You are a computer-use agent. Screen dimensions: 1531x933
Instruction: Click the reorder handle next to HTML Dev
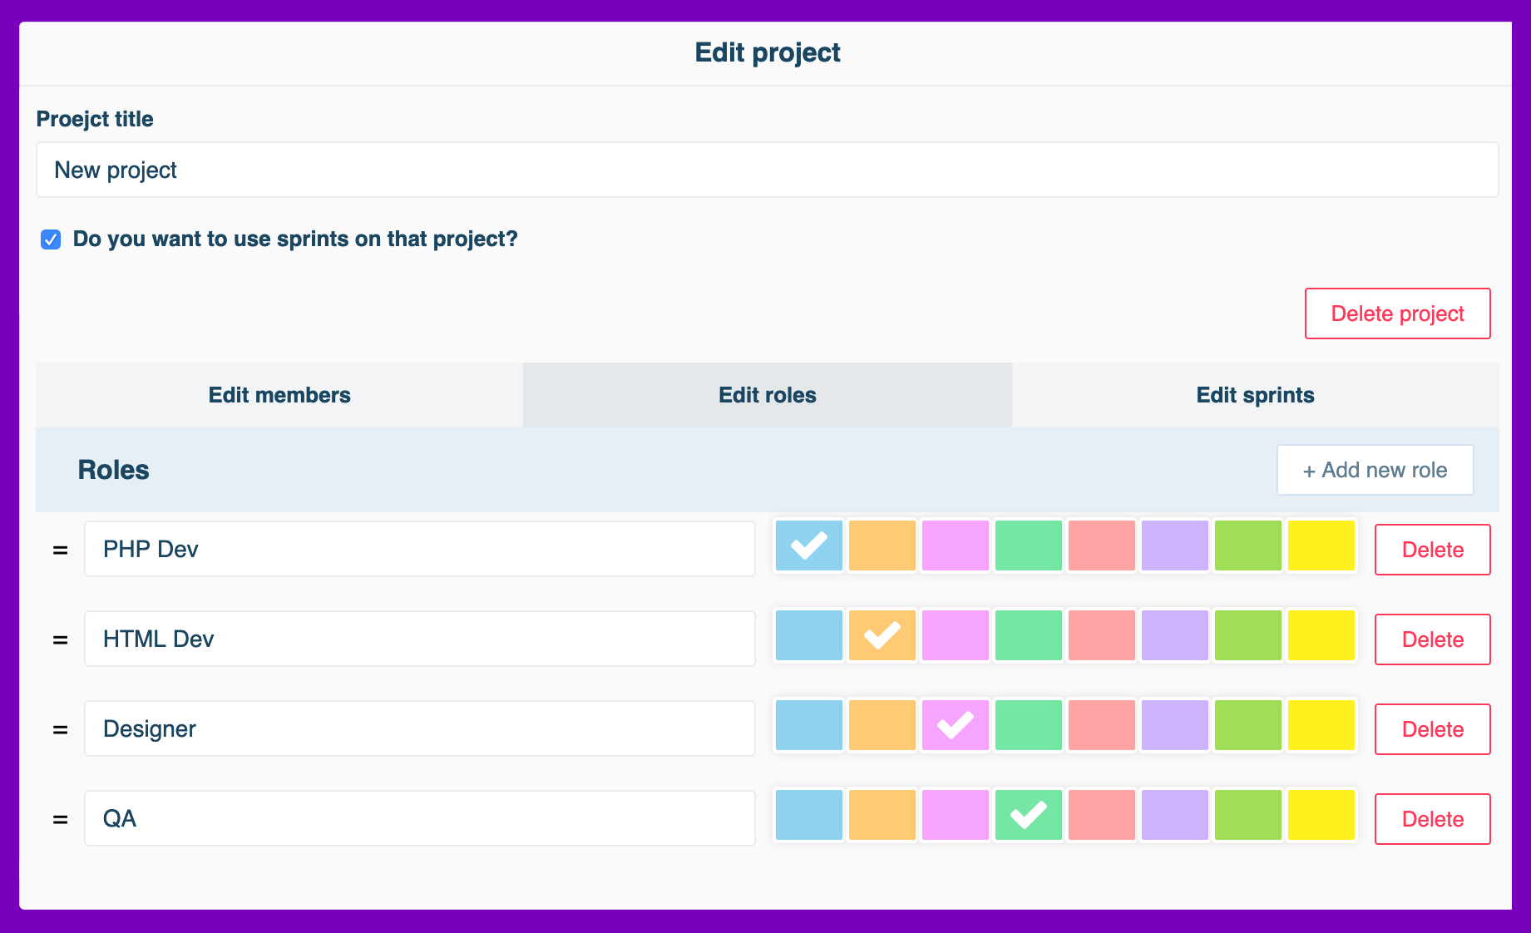point(60,639)
